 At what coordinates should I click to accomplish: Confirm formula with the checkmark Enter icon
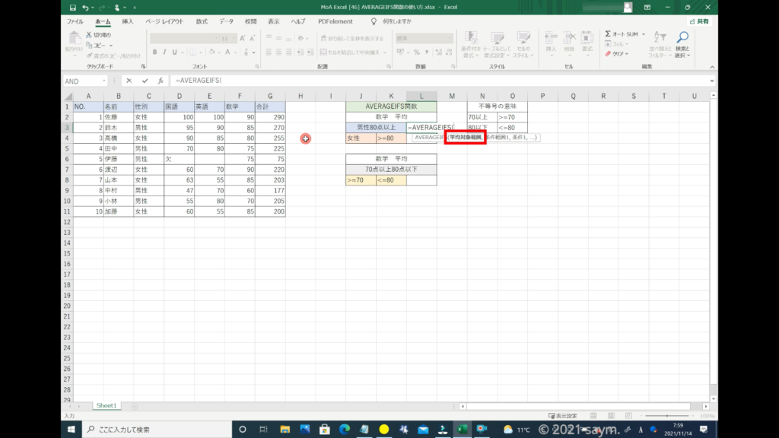click(x=145, y=81)
